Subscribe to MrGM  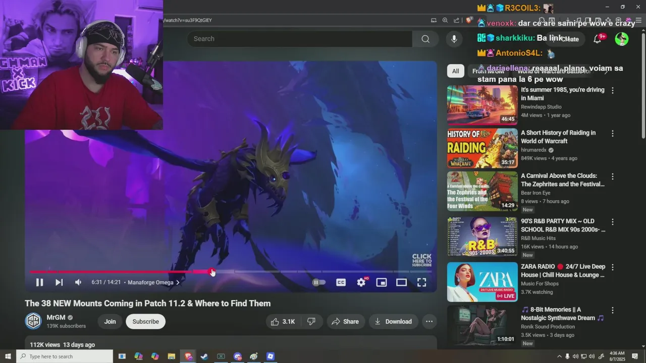(145, 322)
